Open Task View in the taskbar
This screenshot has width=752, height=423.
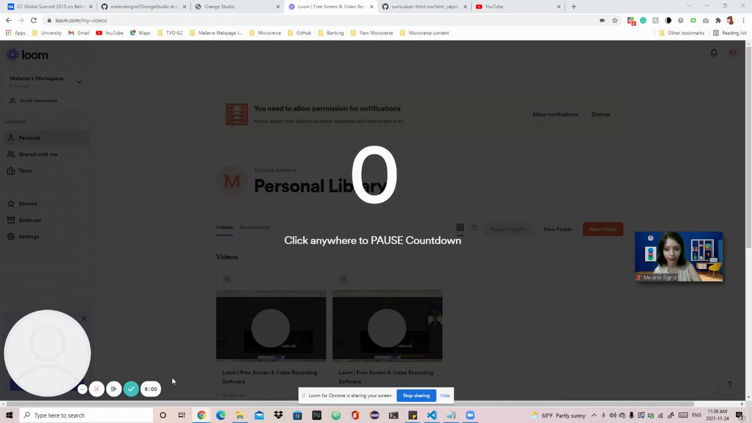point(182,415)
